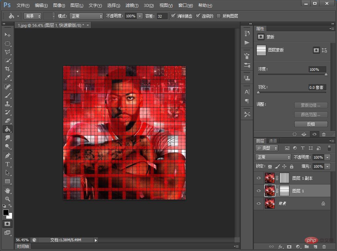Enable all layers checkbox (所有图层)
Screen dimensions: 337x251
219,16
